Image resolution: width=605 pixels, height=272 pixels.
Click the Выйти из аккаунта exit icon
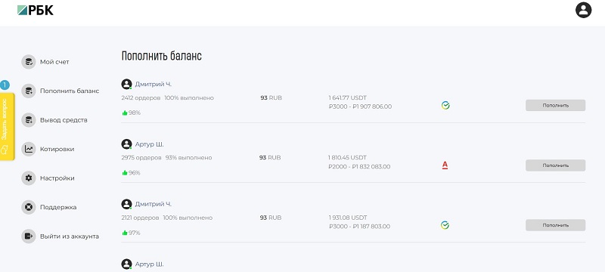pyautogui.click(x=29, y=236)
